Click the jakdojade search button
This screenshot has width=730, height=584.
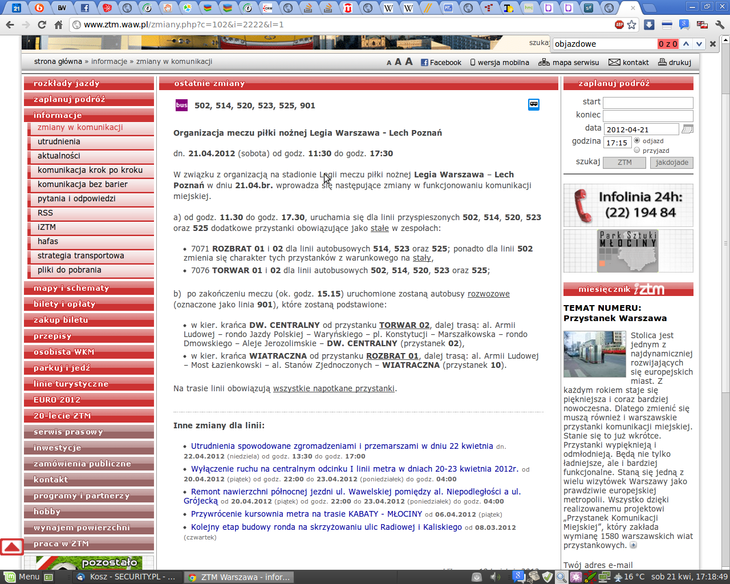coord(671,163)
